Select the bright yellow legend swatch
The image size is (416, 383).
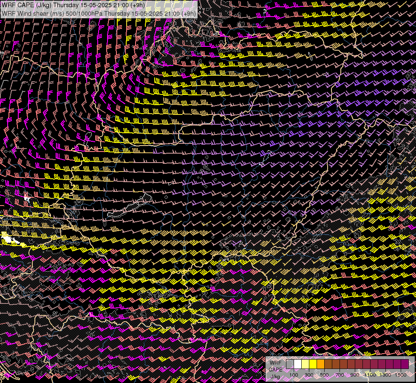click(x=313, y=364)
